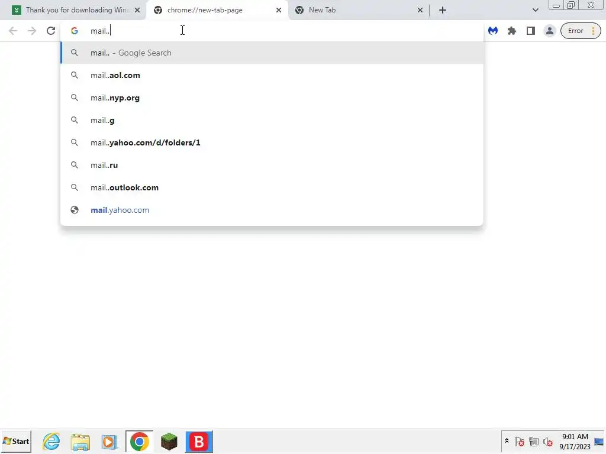The width and height of the screenshot is (606, 454).
Task: Click the browser forward arrow
Action: pyautogui.click(x=32, y=31)
